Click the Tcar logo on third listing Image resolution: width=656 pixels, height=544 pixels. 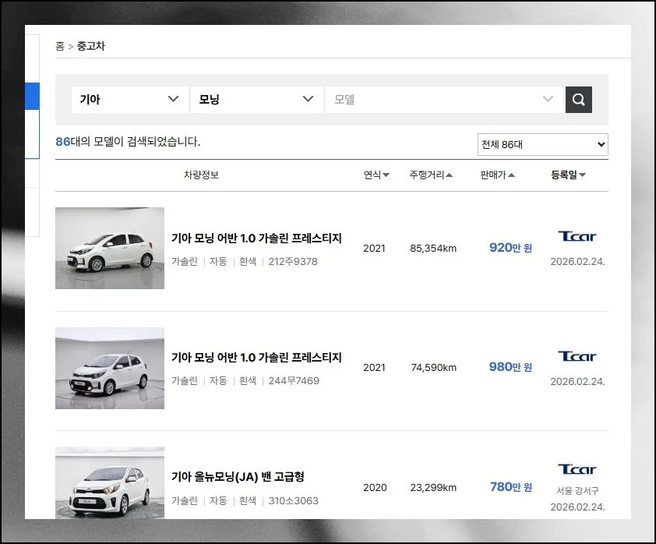tap(577, 469)
